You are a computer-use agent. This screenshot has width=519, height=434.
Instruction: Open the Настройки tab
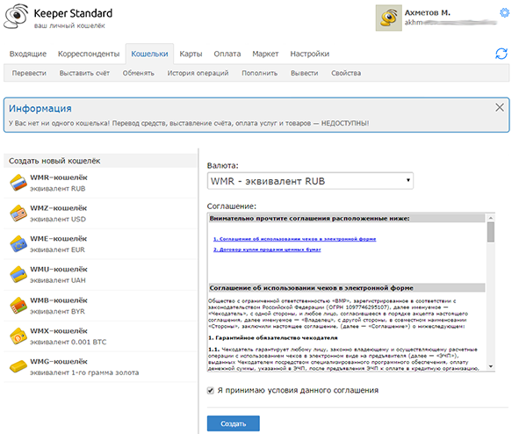pyautogui.click(x=310, y=54)
